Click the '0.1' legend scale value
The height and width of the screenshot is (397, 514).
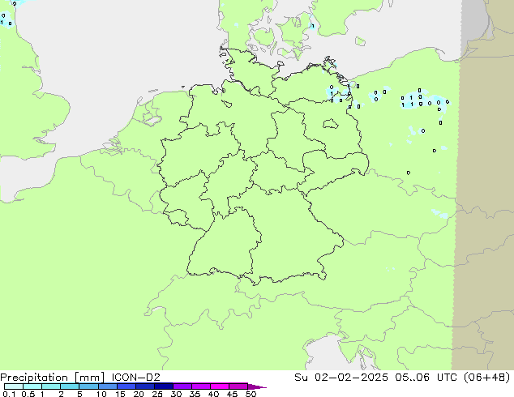coord(9,394)
